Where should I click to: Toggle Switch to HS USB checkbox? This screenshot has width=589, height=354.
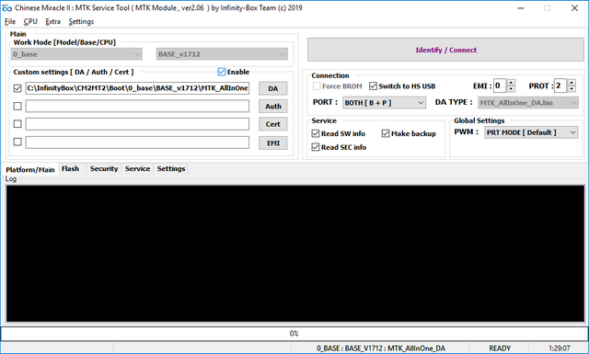373,86
